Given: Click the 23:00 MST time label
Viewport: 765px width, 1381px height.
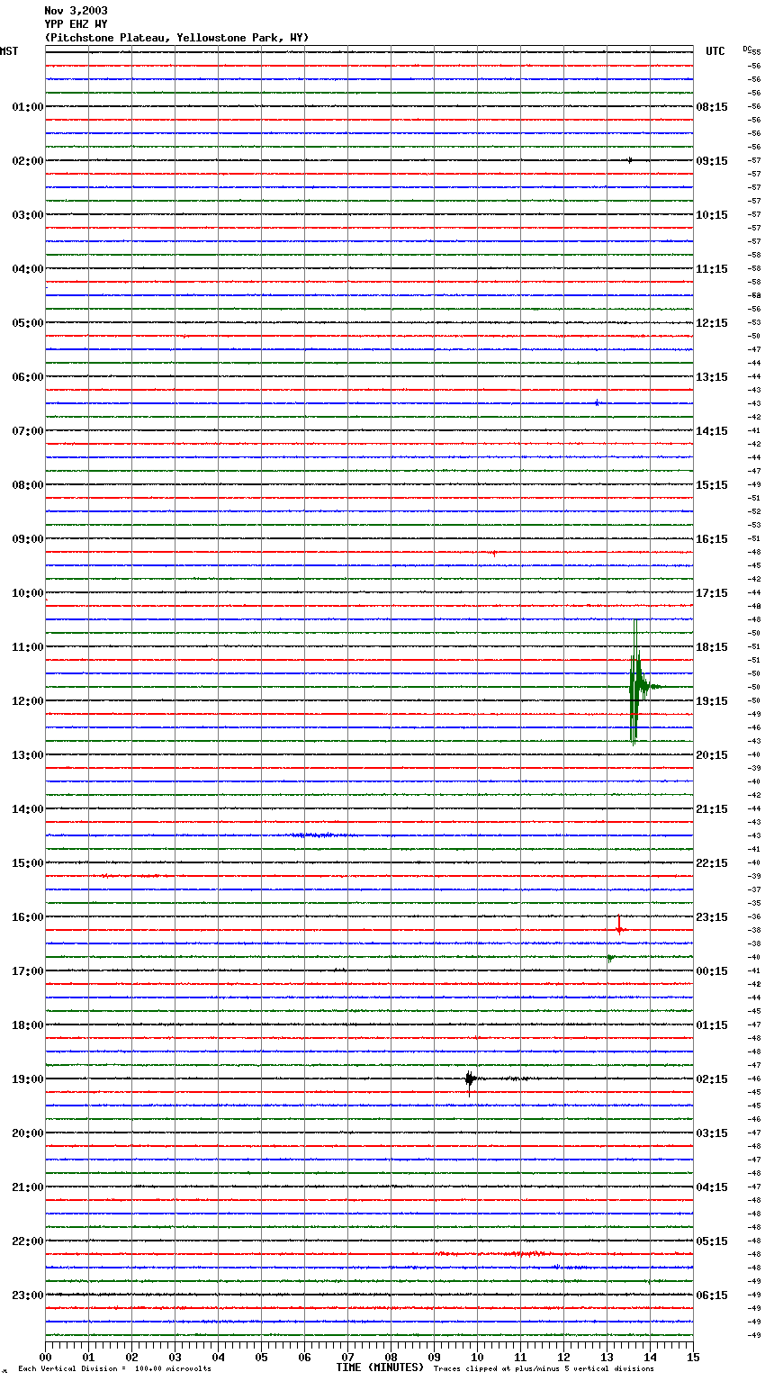Looking at the screenshot, I should [28, 1295].
